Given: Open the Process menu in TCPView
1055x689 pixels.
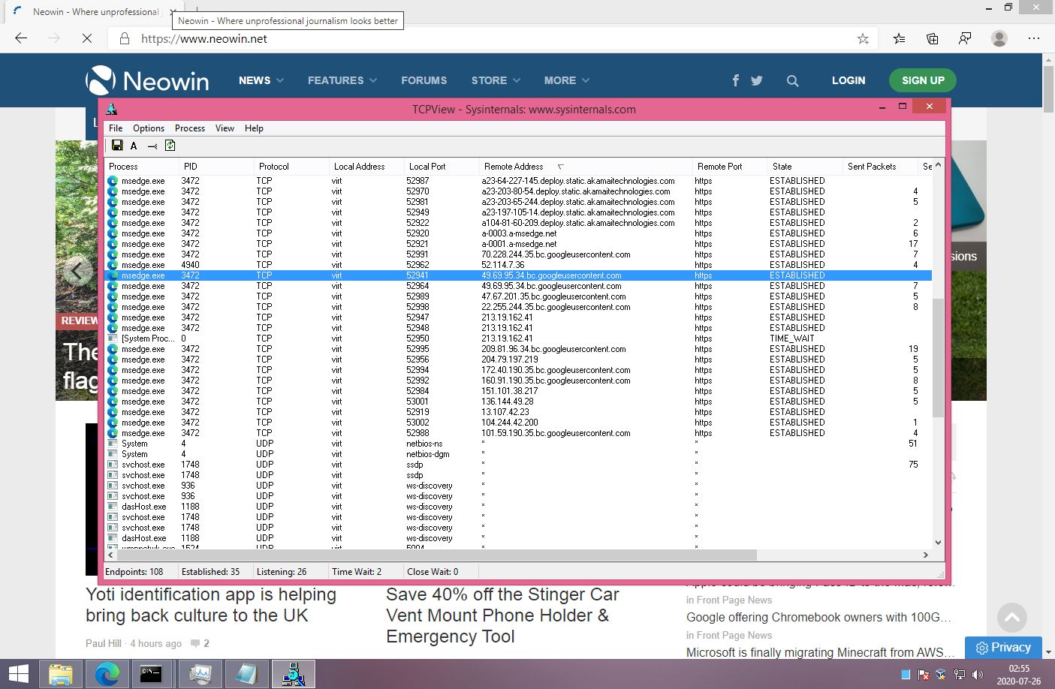Looking at the screenshot, I should click(x=190, y=128).
